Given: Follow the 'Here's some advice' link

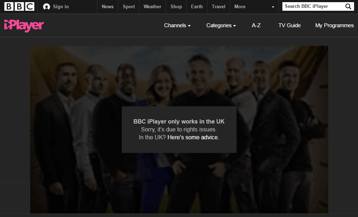Looking at the screenshot, I should (x=192, y=138).
